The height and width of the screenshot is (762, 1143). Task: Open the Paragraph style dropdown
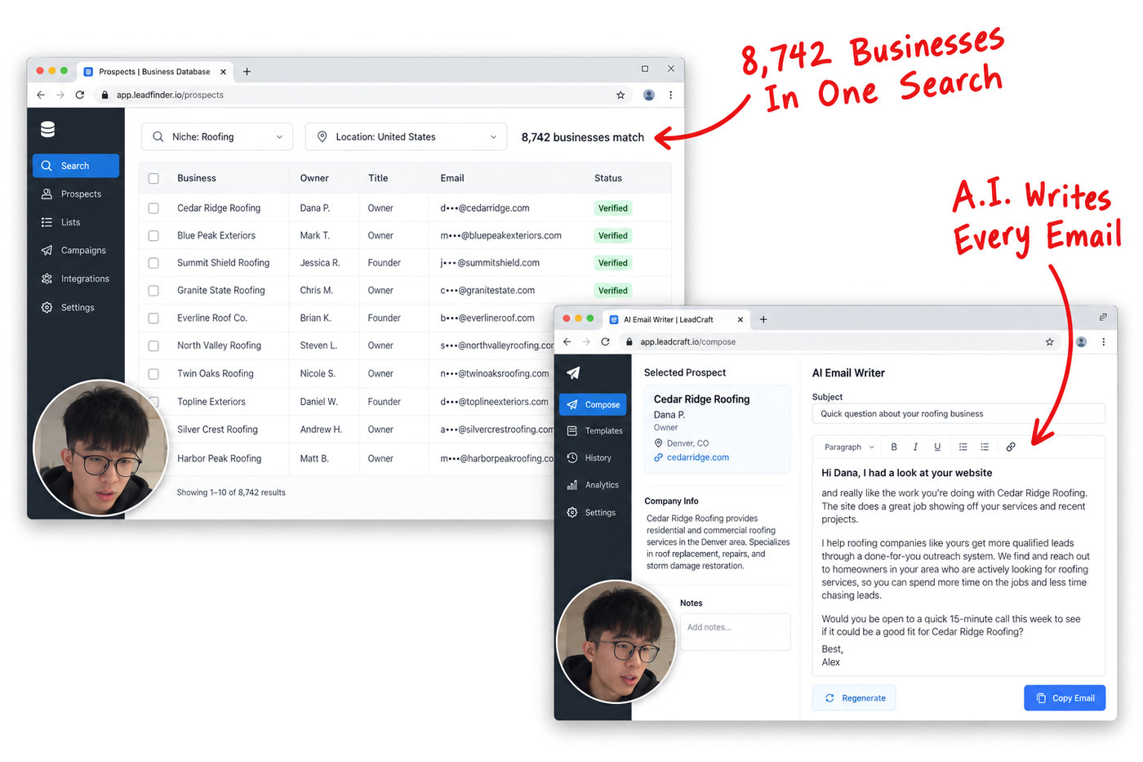point(849,447)
